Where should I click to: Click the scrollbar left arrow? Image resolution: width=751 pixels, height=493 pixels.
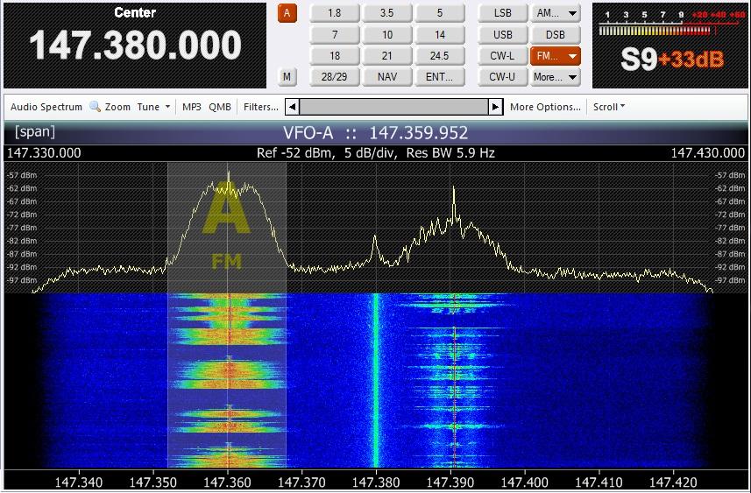click(x=293, y=107)
